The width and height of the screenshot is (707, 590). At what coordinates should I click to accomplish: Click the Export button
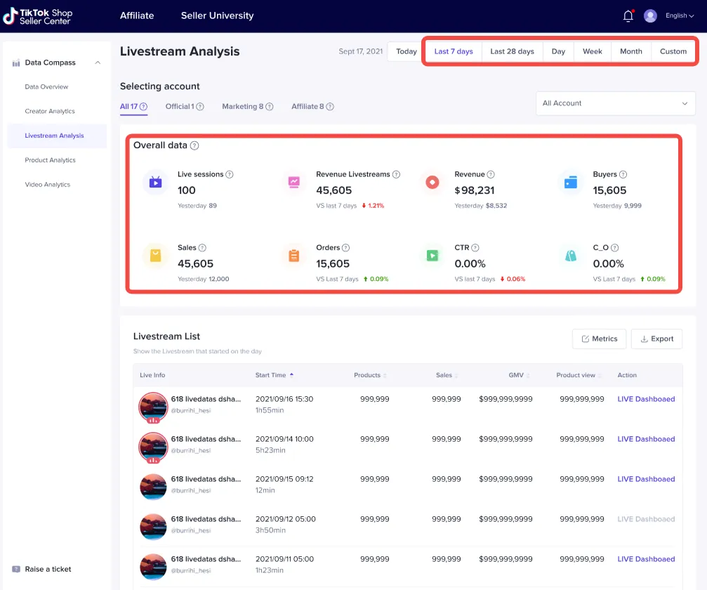[656, 339]
